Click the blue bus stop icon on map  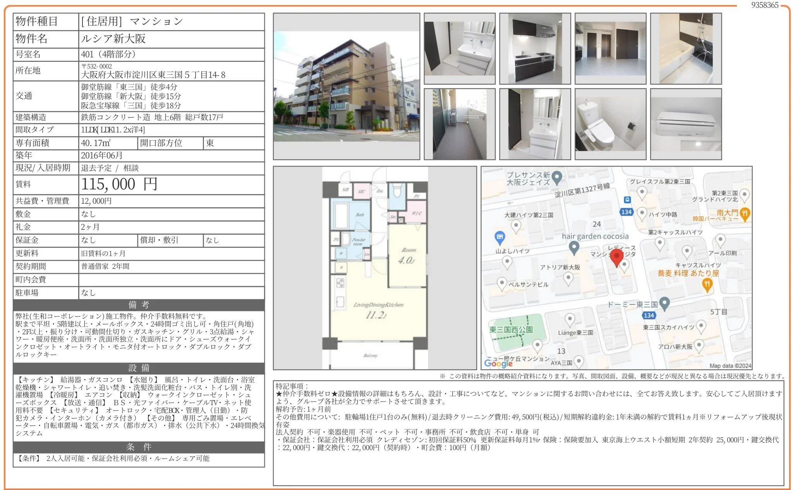pos(627,200)
